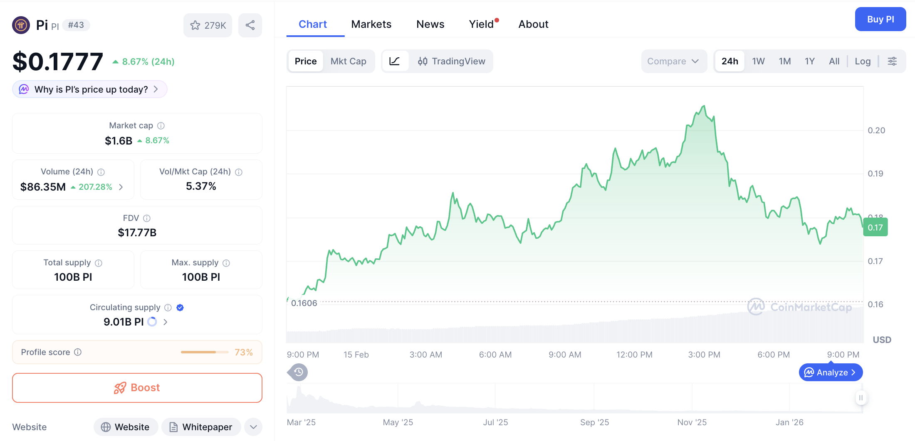Pause the chart timeline updates
The height and width of the screenshot is (441, 915).
[861, 398]
